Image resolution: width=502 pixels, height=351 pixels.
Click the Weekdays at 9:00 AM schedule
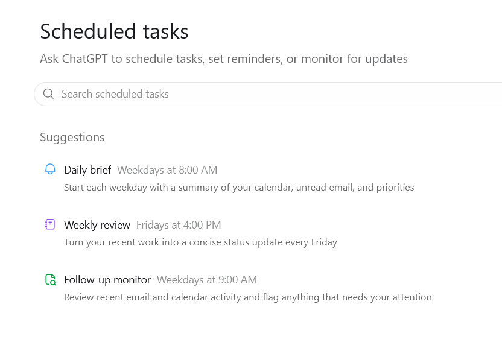click(x=207, y=280)
